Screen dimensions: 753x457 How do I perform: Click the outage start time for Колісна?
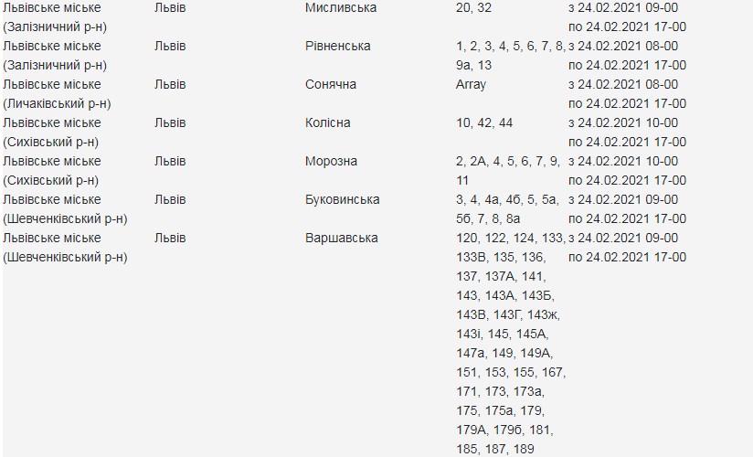point(622,122)
